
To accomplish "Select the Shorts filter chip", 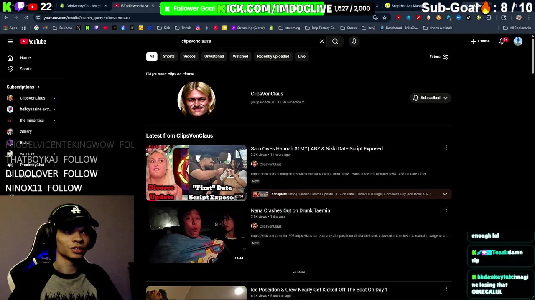I will point(169,56).
